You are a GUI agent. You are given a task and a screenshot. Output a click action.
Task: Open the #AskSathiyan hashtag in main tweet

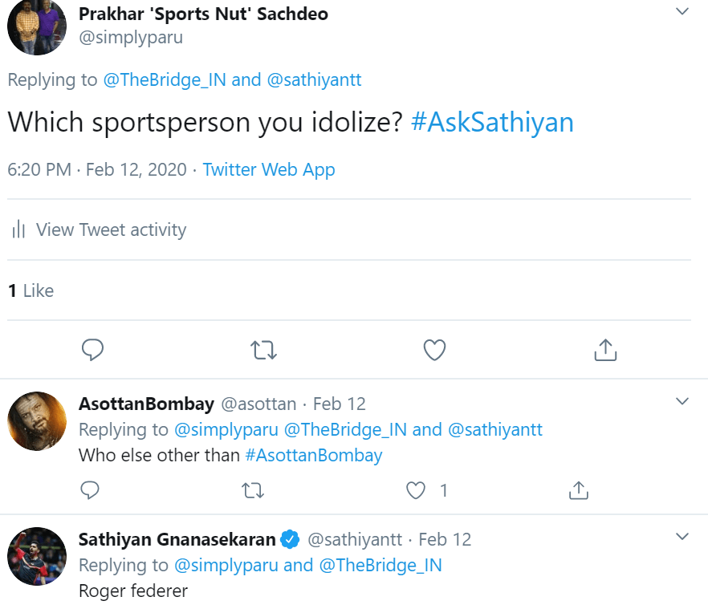coord(491,122)
